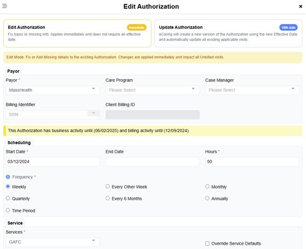Select the Weekly frequency radio button
This screenshot has width=306, height=249.
pos(8,186)
